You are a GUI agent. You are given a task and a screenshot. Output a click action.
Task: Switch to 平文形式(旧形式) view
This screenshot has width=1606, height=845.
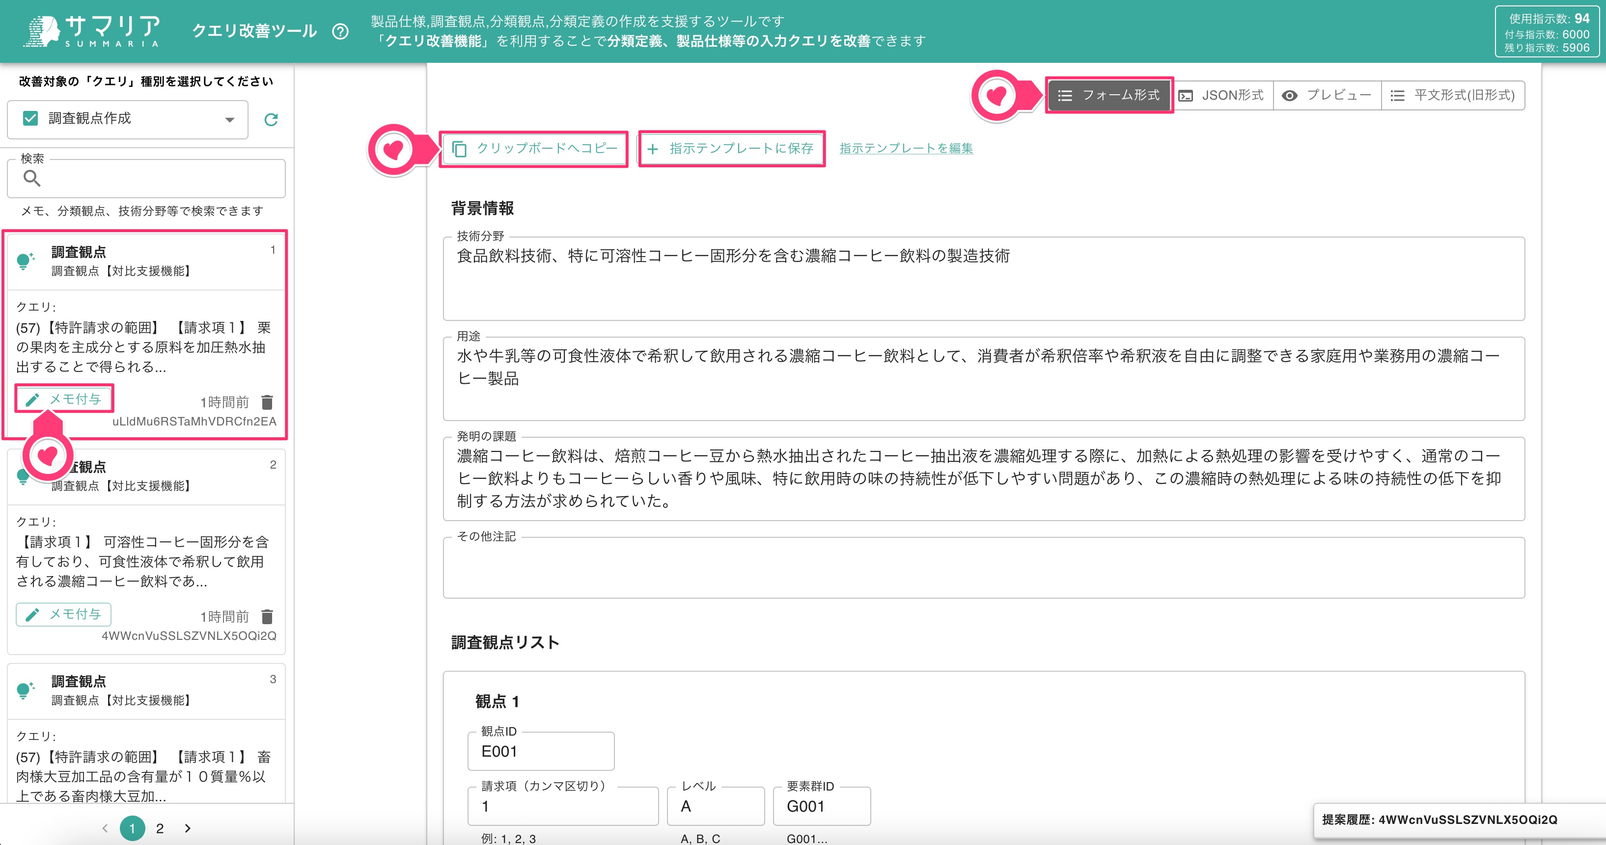tap(1453, 95)
